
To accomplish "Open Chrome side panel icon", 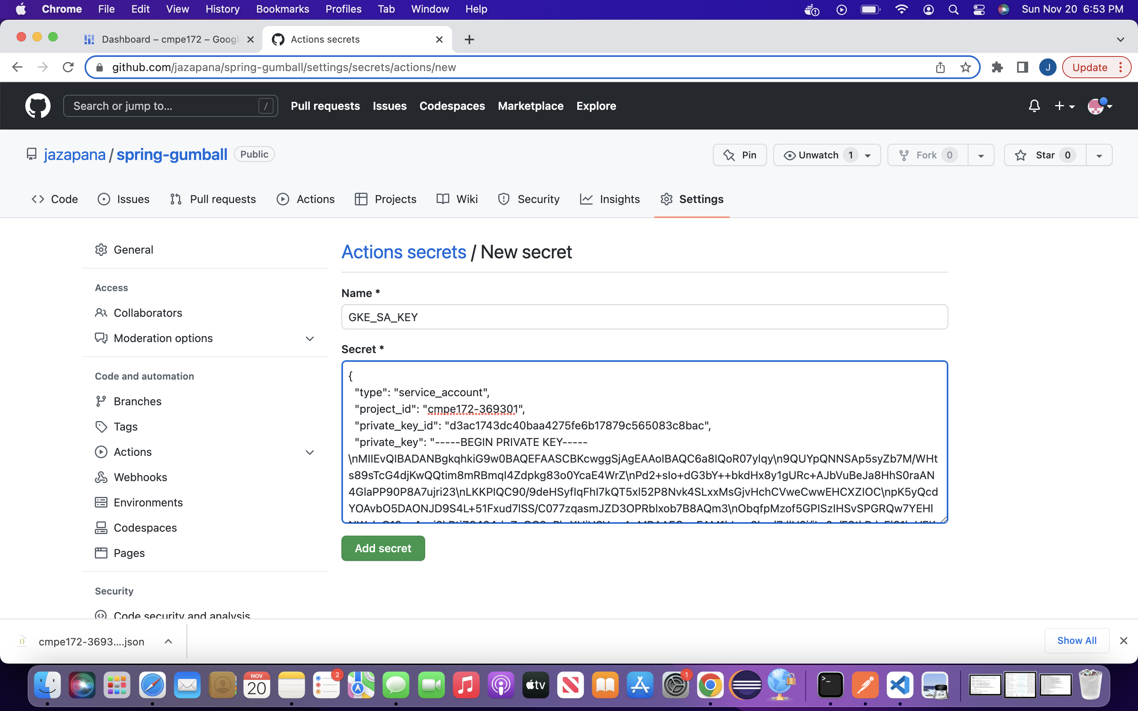I will point(1022,67).
